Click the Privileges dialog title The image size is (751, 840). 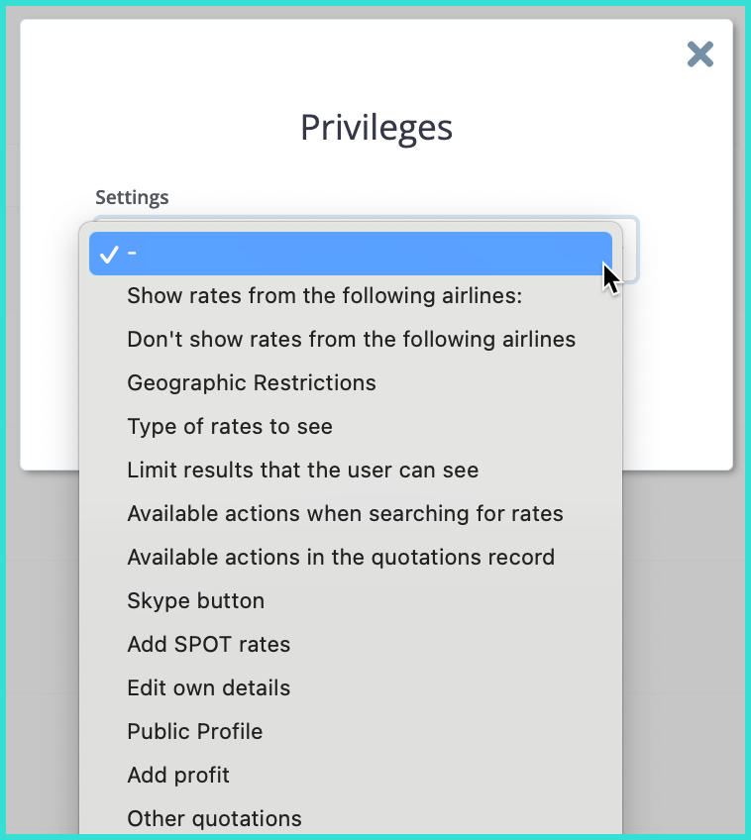tap(376, 128)
